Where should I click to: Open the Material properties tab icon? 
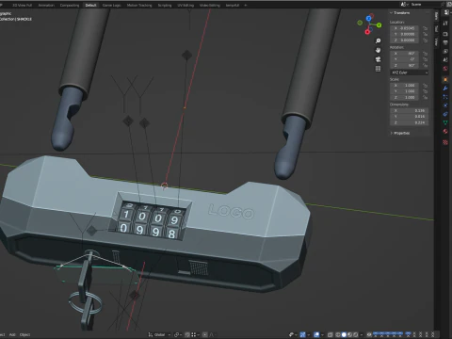click(x=445, y=131)
